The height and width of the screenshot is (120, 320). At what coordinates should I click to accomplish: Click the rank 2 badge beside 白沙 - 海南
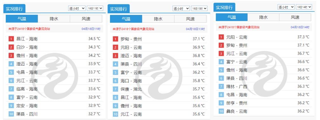(x=11, y=47)
